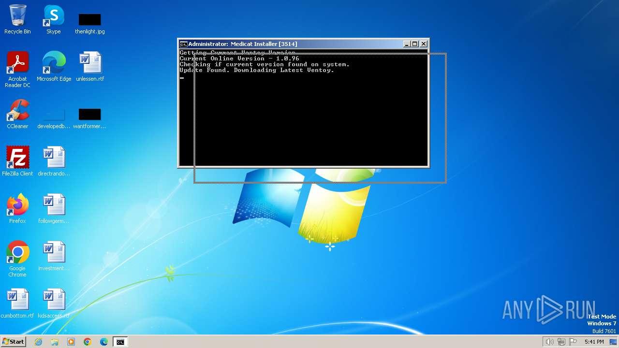Open the Start menu
619x348 pixels.
[13, 342]
